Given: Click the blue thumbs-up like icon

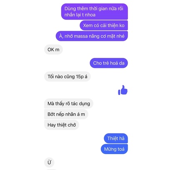Looking at the screenshot, I should coord(123,90).
